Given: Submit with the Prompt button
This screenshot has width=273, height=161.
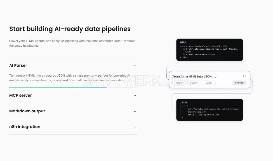Looking at the screenshot, I should tap(239, 83).
